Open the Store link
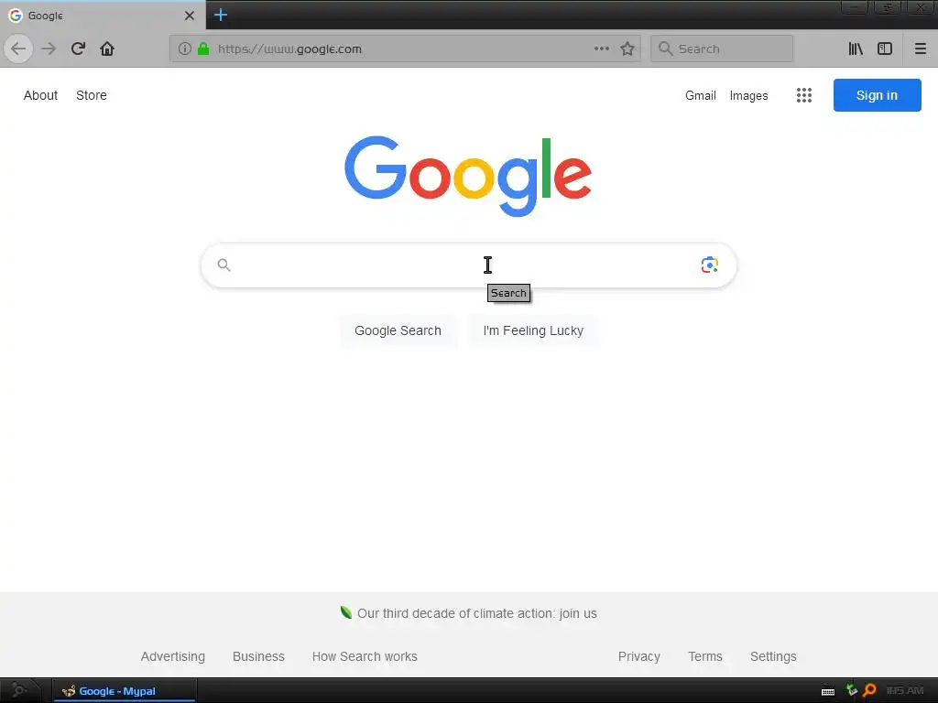 tap(92, 95)
